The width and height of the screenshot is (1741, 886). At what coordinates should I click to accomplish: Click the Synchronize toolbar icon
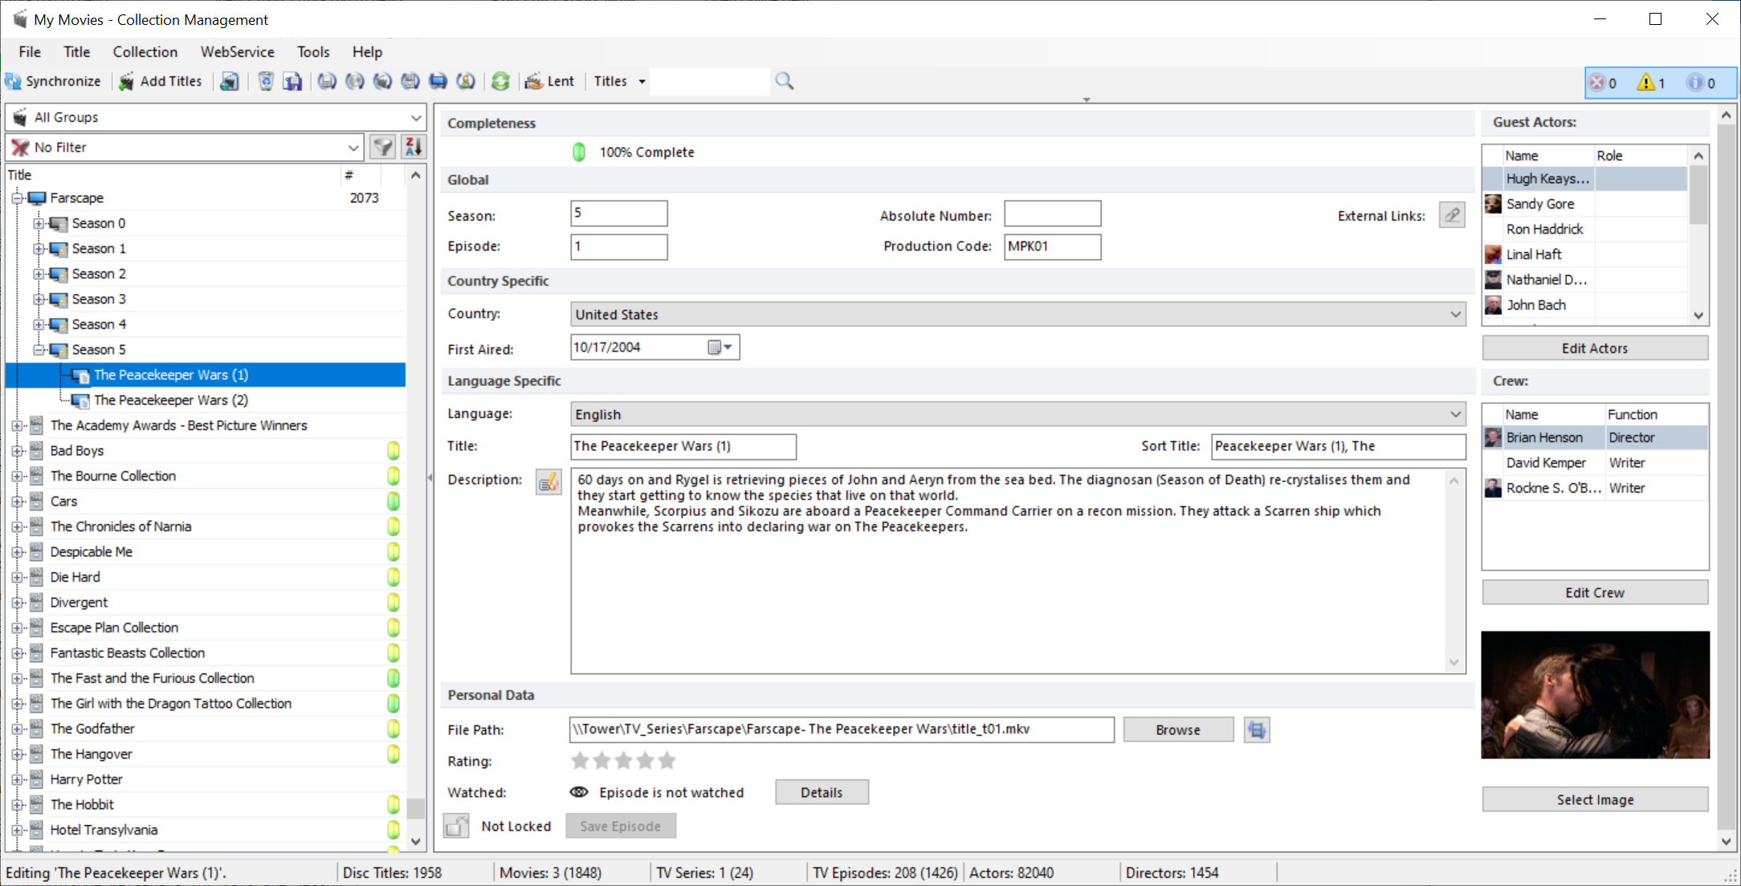[x=13, y=81]
